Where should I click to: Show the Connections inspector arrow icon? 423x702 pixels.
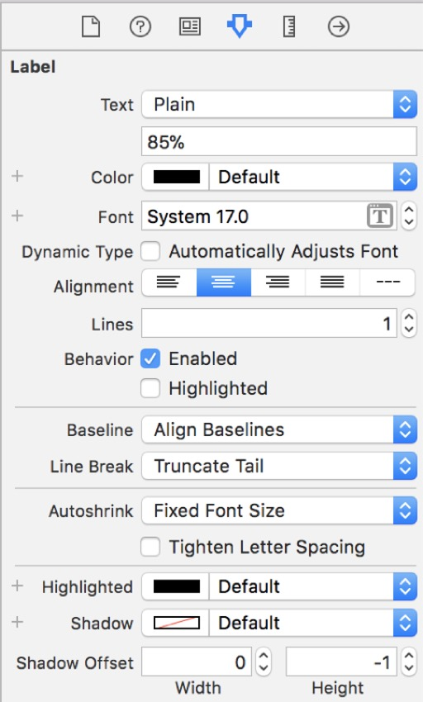[338, 26]
